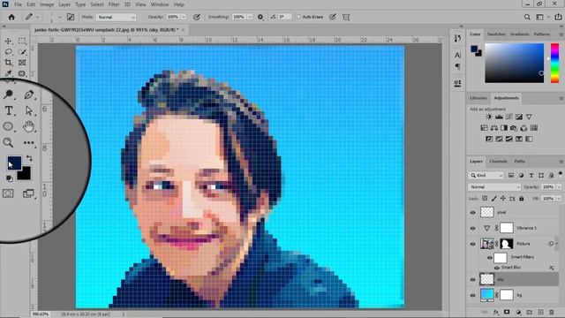Select the Type tool
This screenshot has width=565, height=318.
tap(9, 110)
